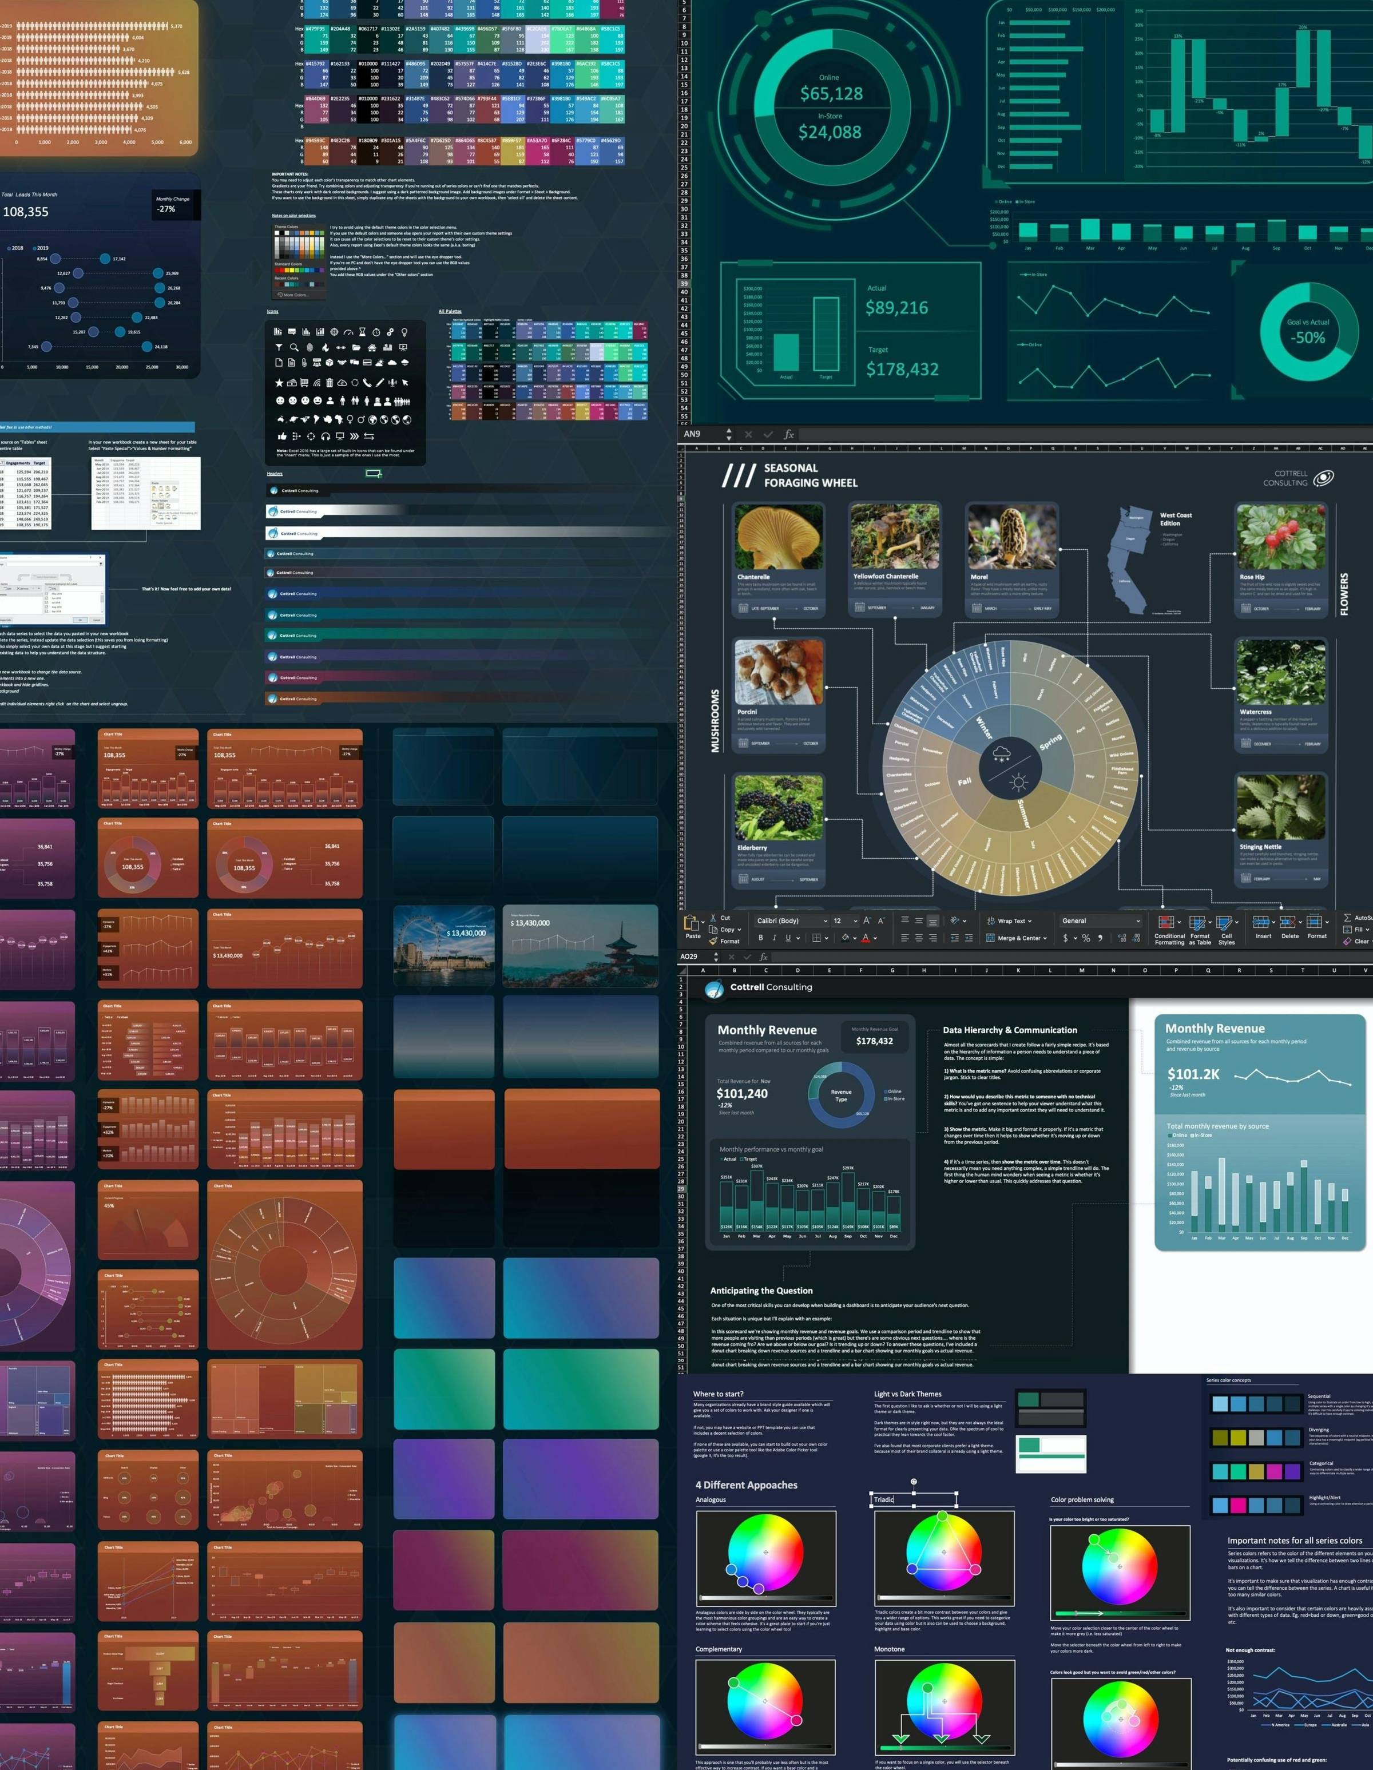Click the Rose Hip flower photo
The image size is (1373, 1770).
(x=1281, y=537)
